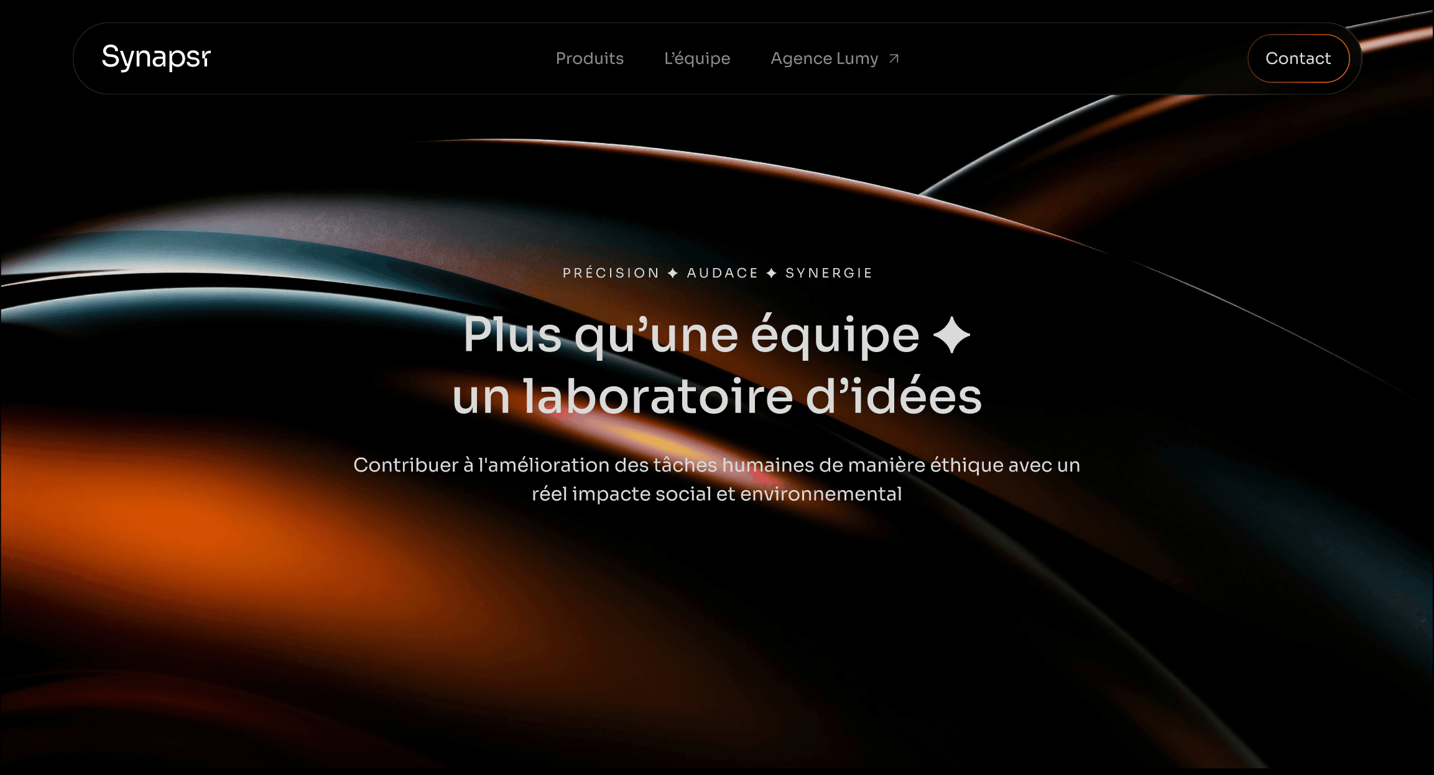1434x775 pixels.
Task: Click the external arrow beside Agence Lumy
Action: click(894, 58)
